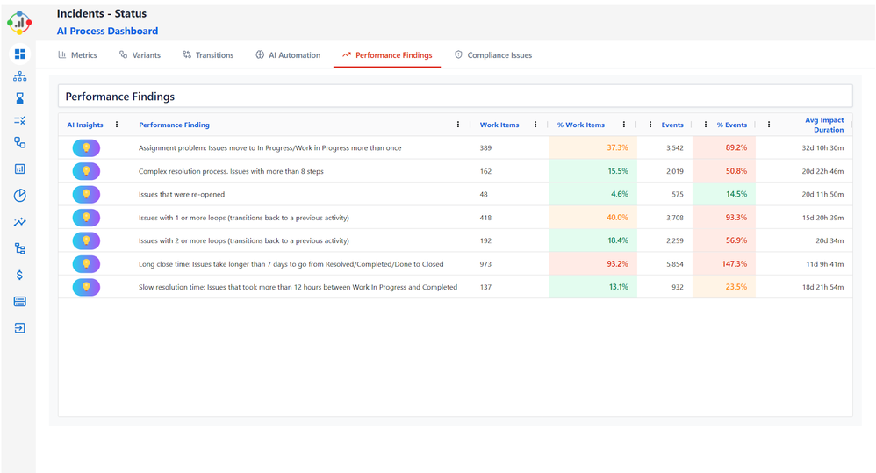This screenshot has width=876, height=473.
Task: Open the server stack sidebar icon
Action: pyautogui.click(x=19, y=302)
